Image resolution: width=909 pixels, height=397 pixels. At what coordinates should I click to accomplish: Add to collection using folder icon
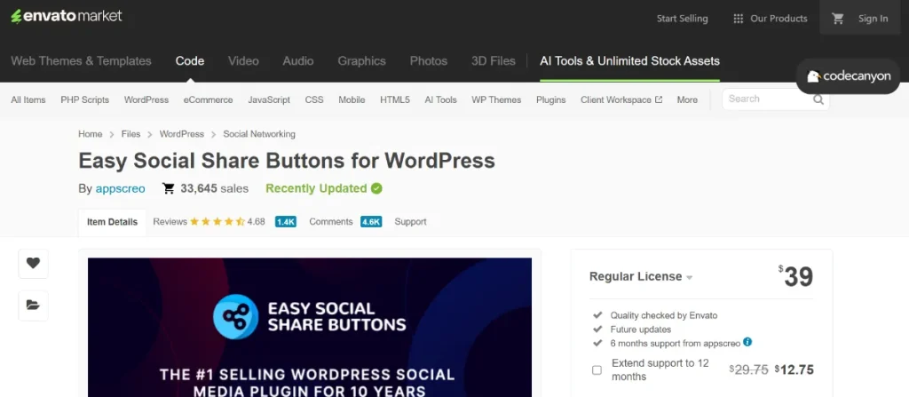(33, 306)
